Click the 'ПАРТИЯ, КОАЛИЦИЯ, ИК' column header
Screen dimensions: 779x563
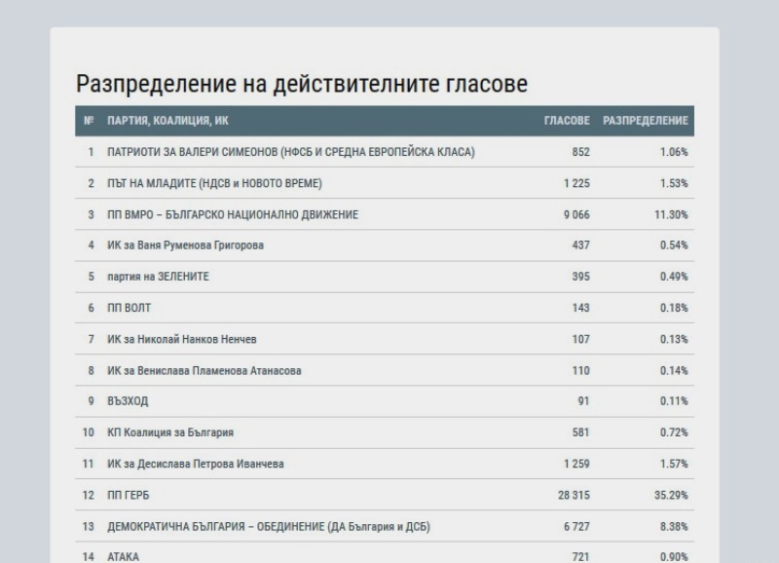167,121
